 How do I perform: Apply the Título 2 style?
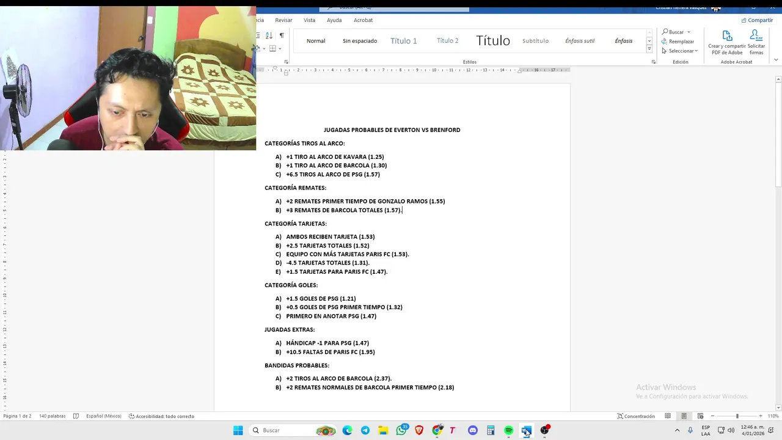pos(447,41)
